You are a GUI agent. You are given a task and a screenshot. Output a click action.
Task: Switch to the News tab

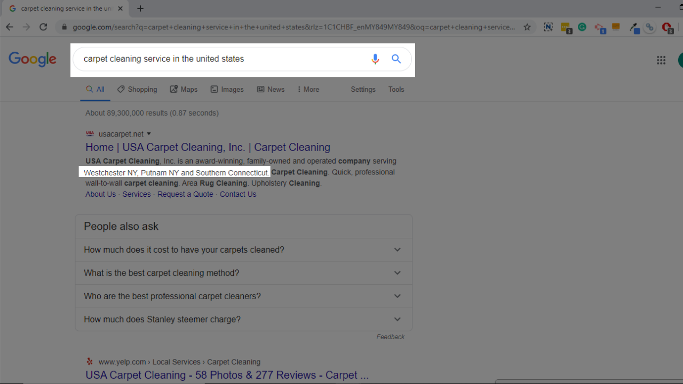(271, 90)
